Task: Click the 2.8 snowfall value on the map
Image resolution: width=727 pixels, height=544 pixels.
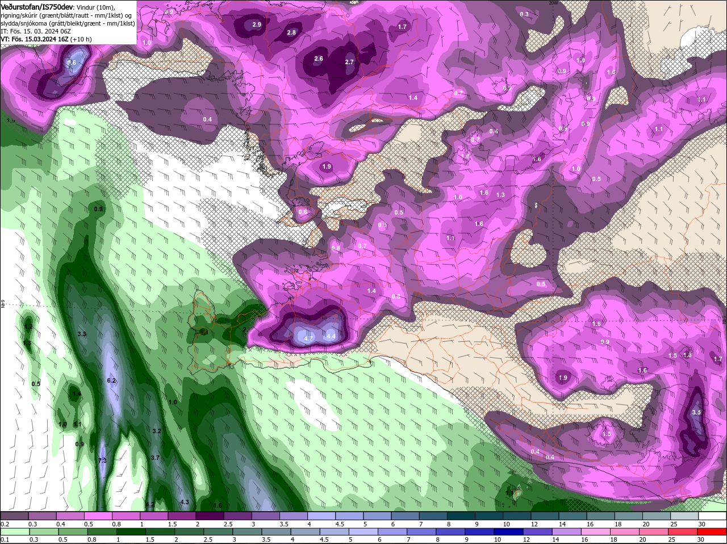Action: click(291, 32)
